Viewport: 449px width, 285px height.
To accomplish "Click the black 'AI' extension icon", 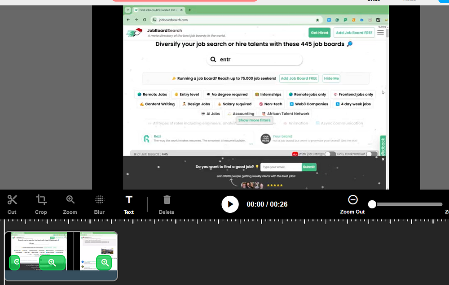I will pyautogui.click(x=378, y=20).
